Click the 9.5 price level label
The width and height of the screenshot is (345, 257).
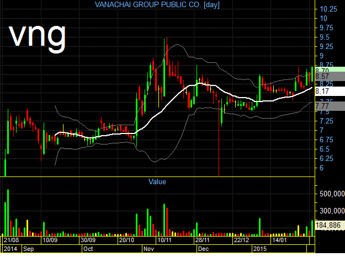click(x=325, y=38)
